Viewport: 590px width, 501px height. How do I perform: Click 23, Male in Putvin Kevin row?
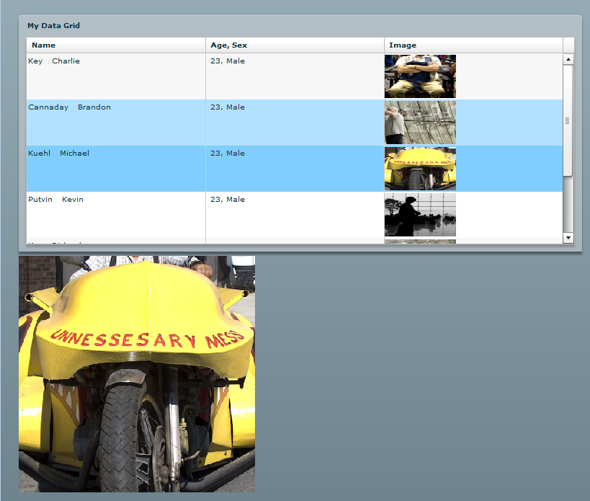click(228, 200)
